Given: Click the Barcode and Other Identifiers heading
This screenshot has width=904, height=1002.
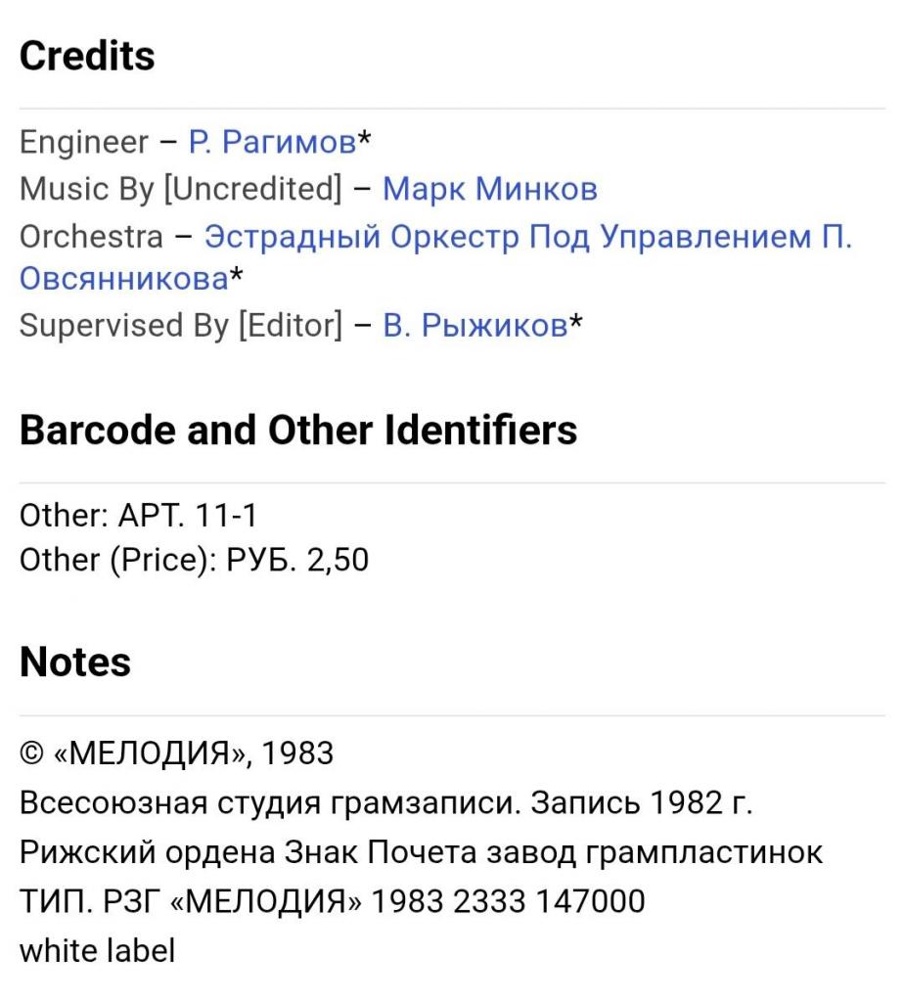Looking at the screenshot, I should coord(298,431).
